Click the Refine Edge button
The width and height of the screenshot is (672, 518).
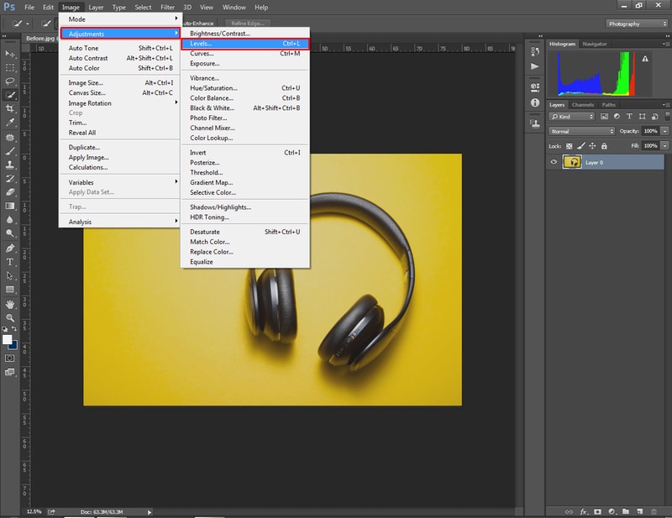click(x=247, y=24)
